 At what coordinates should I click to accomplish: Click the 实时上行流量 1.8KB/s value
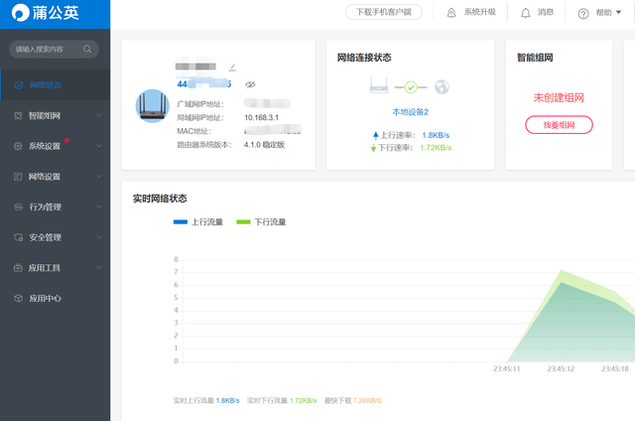tap(227, 400)
